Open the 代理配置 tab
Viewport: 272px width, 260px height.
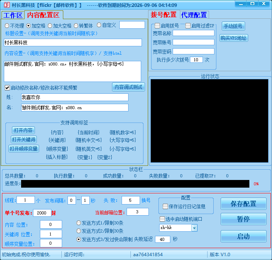pos(194,15)
